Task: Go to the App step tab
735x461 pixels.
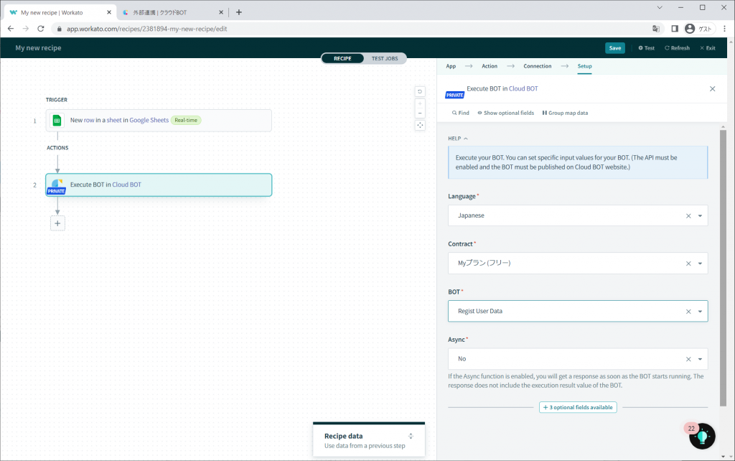Action: coord(451,66)
